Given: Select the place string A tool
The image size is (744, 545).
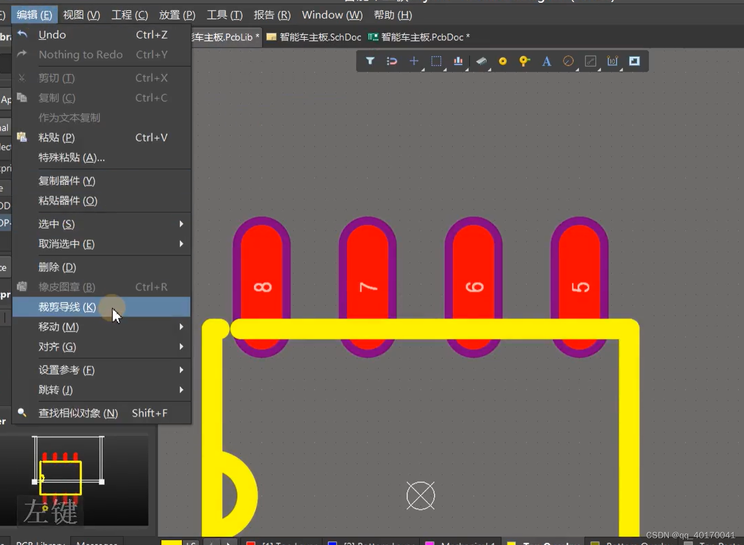Looking at the screenshot, I should click(x=546, y=61).
